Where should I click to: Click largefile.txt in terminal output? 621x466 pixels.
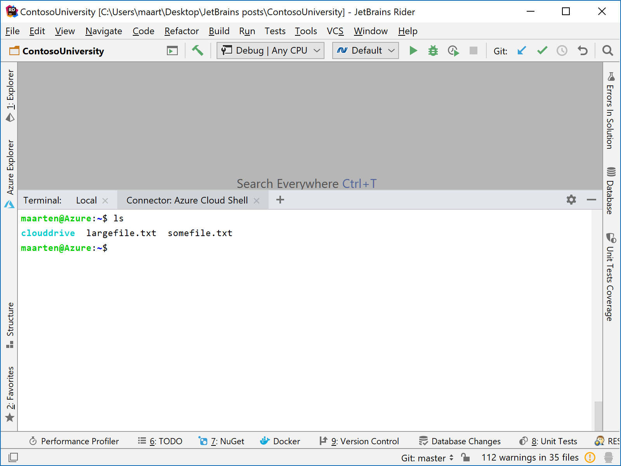(x=121, y=233)
